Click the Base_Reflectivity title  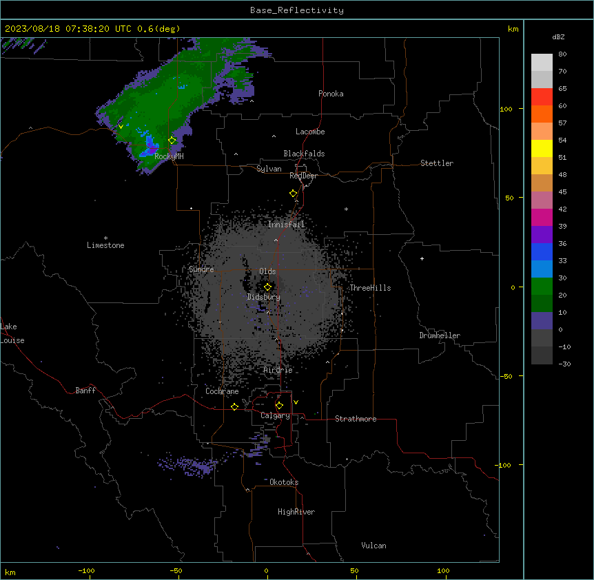click(x=297, y=10)
